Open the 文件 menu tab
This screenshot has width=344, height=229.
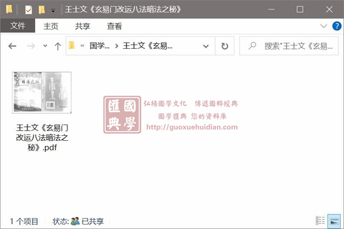18,26
